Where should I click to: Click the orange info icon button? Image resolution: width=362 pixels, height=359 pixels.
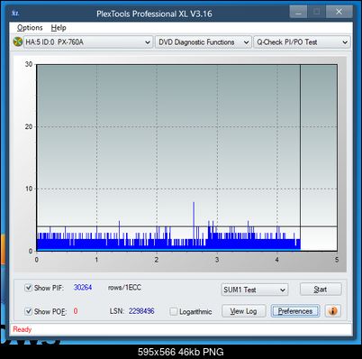[x=332, y=311]
